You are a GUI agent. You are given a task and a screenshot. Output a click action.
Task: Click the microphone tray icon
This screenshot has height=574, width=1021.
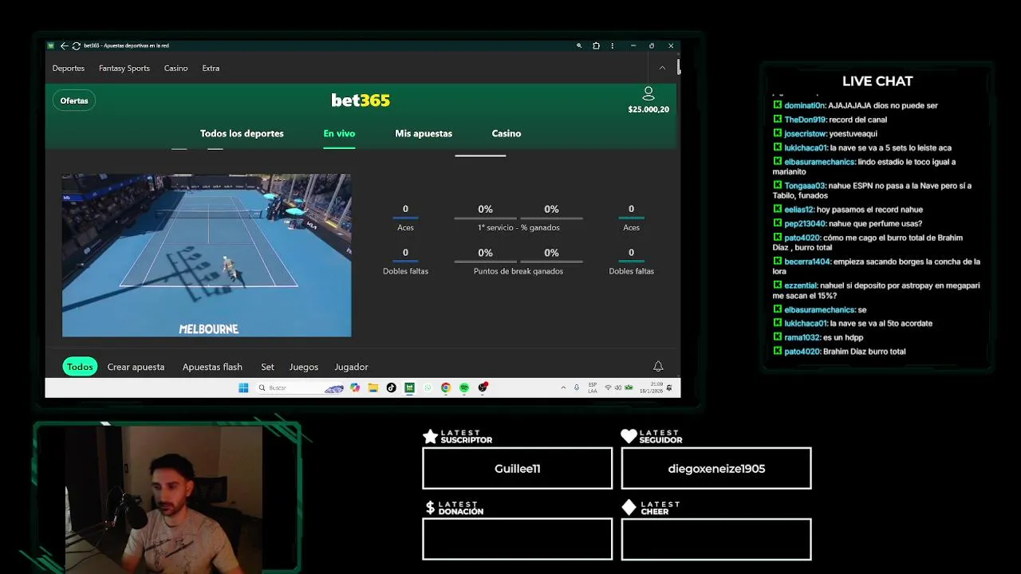[x=577, y=387]
